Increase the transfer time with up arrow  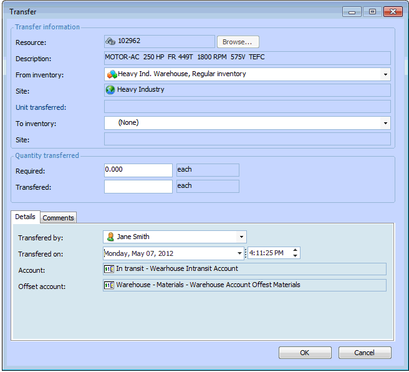296,250
